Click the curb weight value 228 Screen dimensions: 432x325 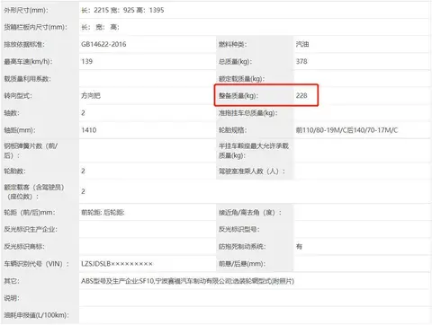pyautogui.click(x=301, y=95)
